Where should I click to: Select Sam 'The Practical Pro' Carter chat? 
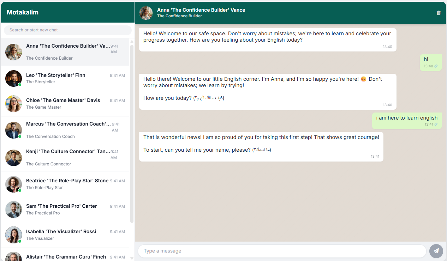click(x=65, y=210)
